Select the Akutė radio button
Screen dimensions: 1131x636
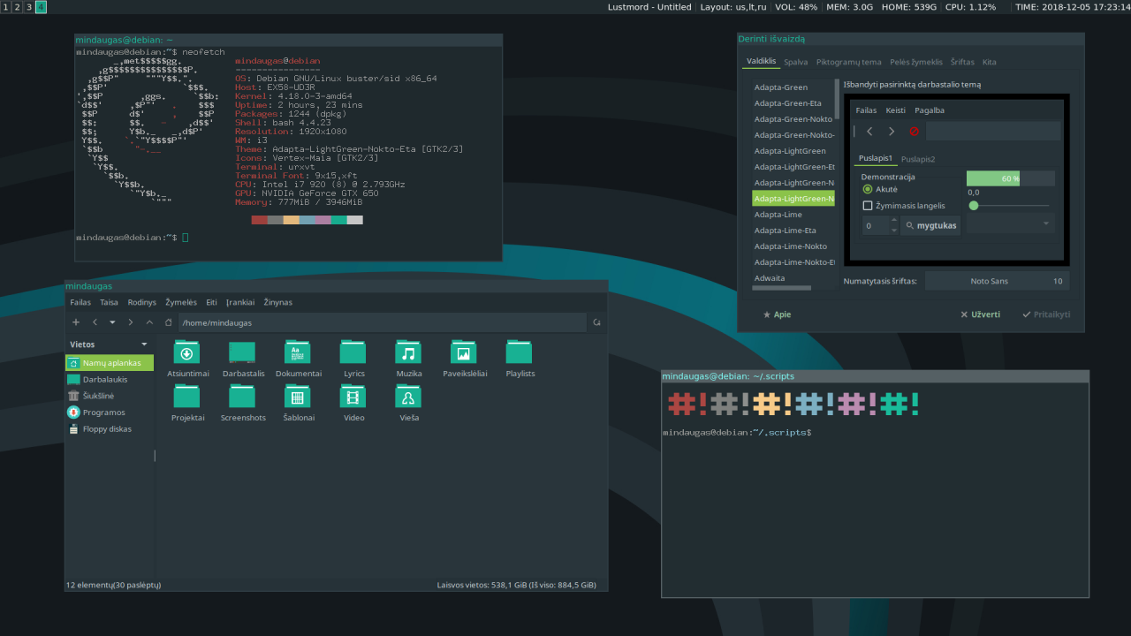[868, 189]
